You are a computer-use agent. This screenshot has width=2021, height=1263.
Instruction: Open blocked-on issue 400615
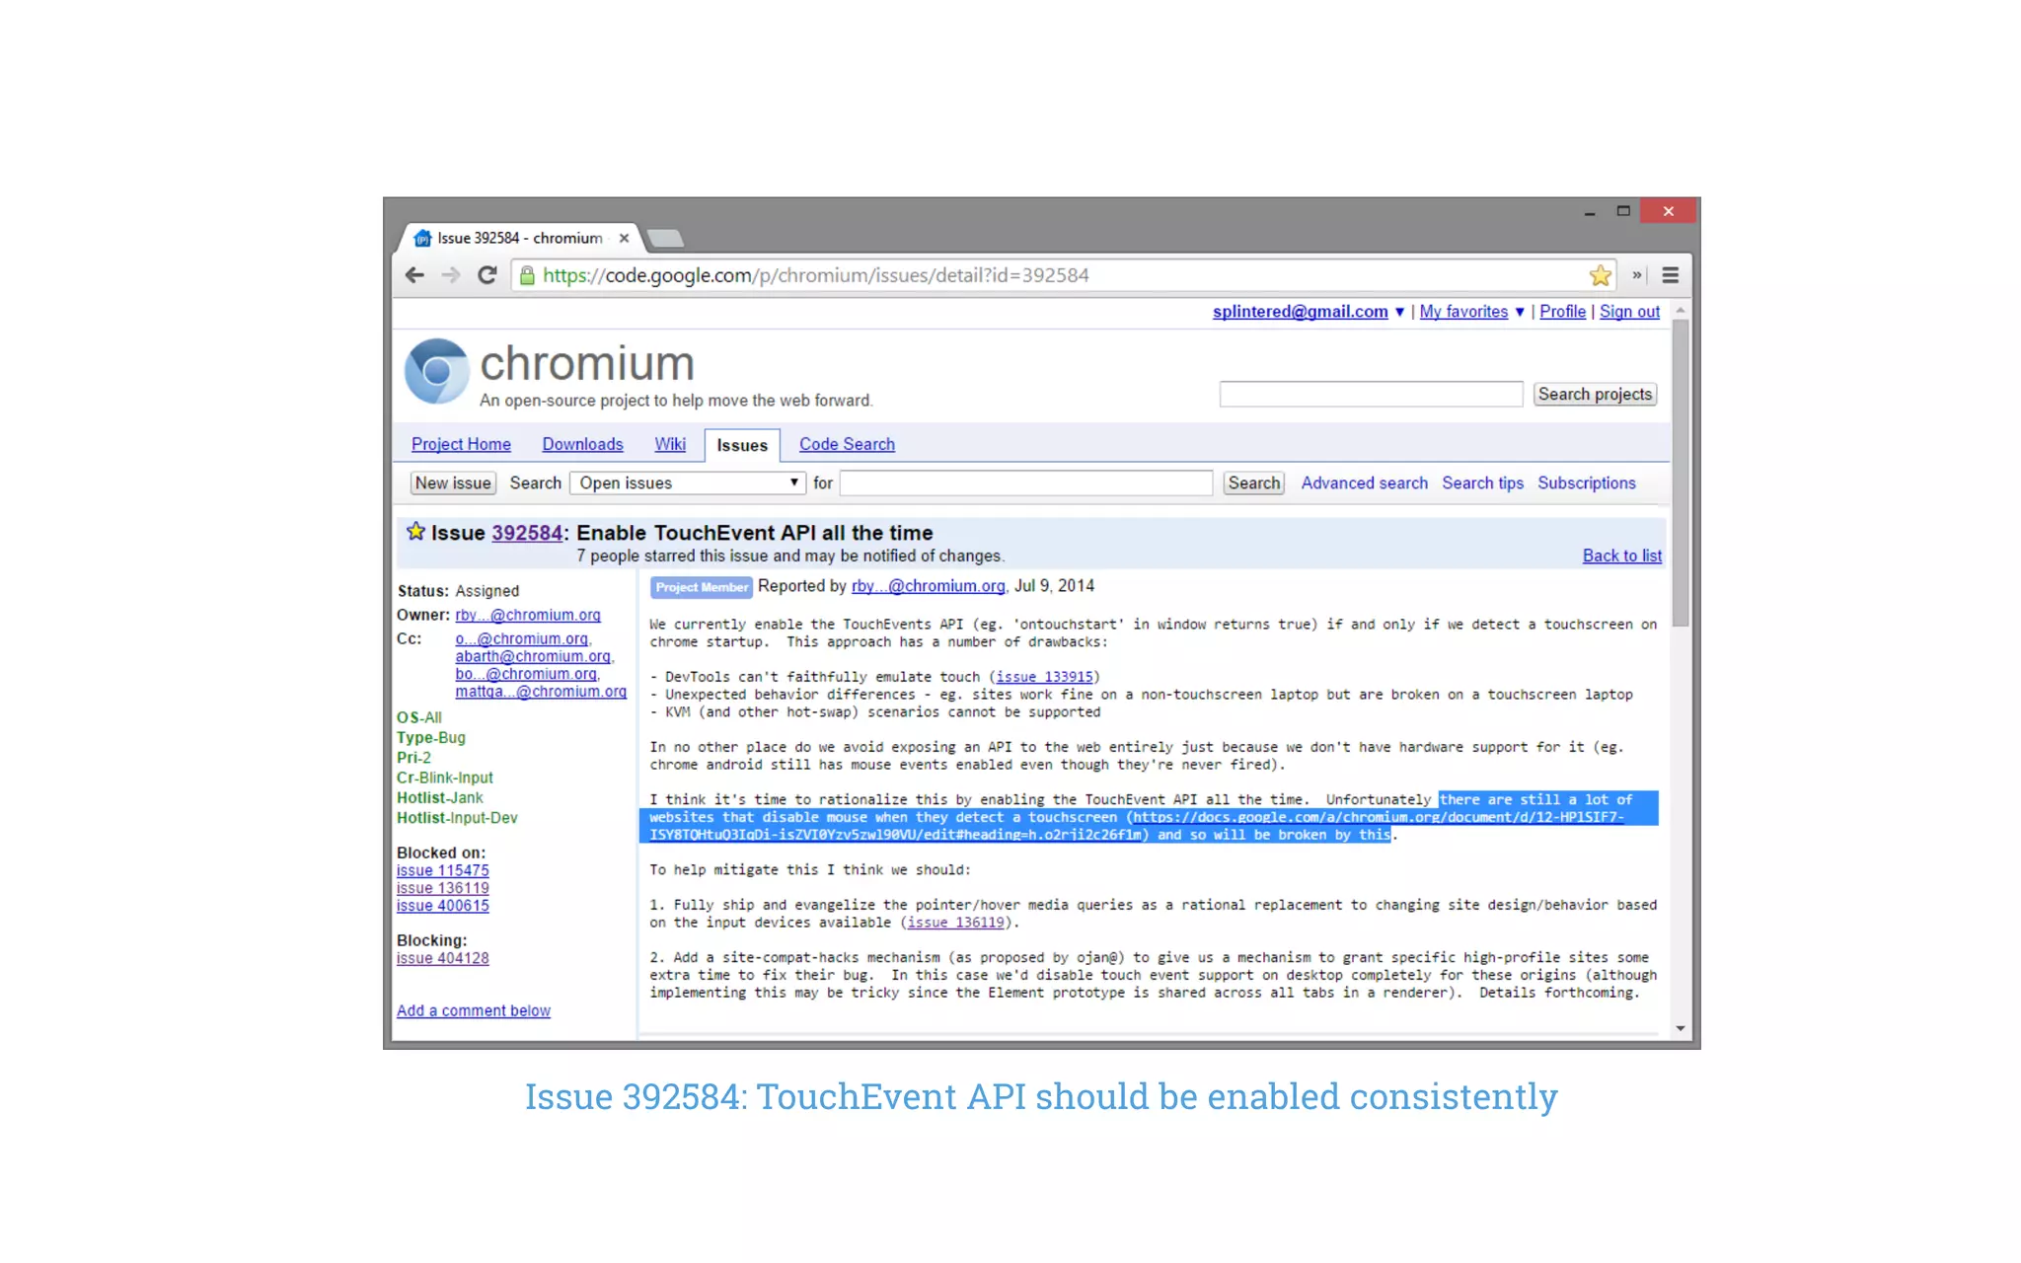point(442,906)
